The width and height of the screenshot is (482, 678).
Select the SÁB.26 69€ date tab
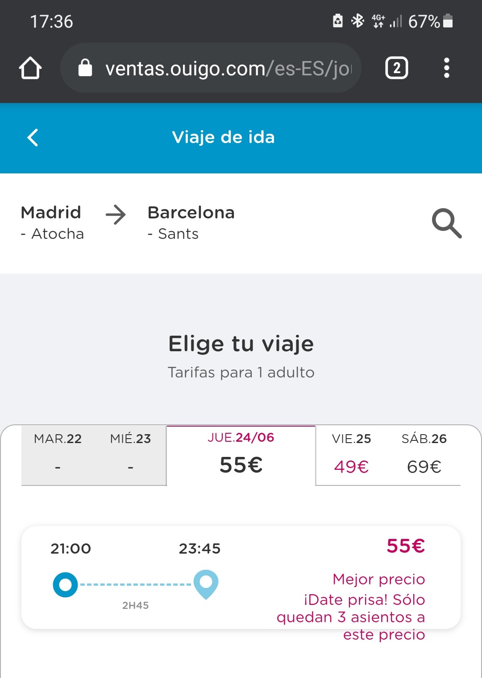424,455
